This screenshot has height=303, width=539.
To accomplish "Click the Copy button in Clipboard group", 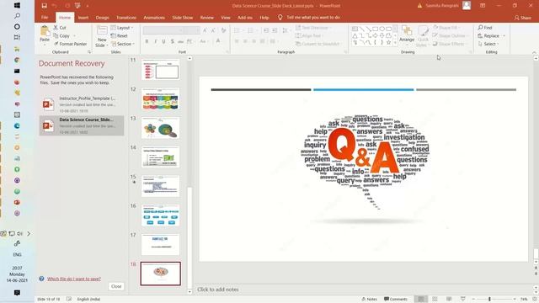I will pos(61,35).
